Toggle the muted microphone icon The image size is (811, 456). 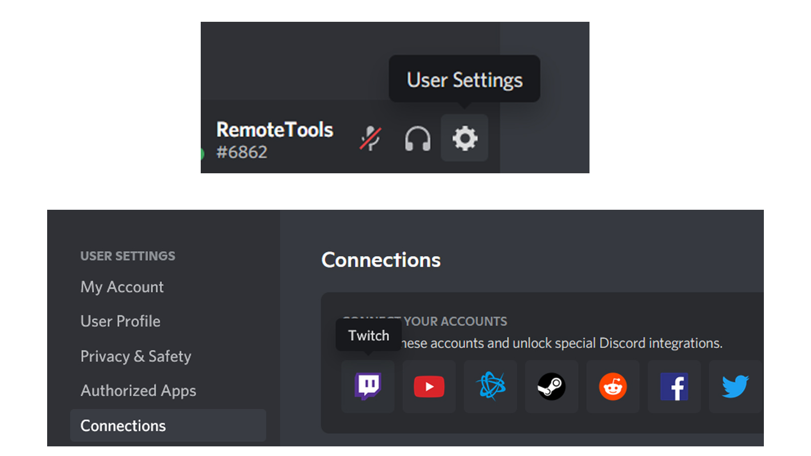click(371, 138)
